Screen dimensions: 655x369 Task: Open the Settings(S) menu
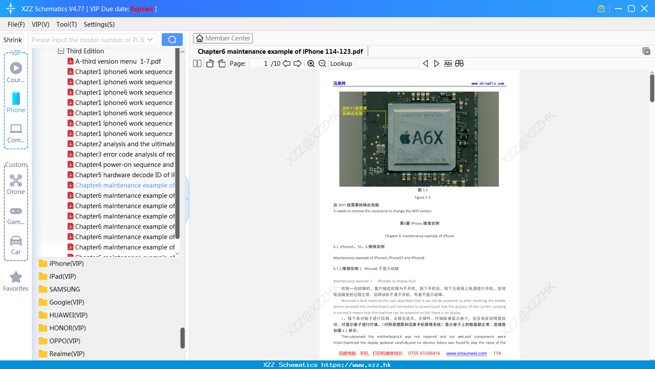(99, 25)
